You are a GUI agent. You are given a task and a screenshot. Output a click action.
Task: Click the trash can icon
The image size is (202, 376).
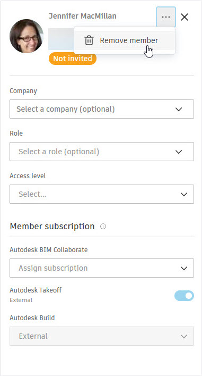click(x=89, y=40)
